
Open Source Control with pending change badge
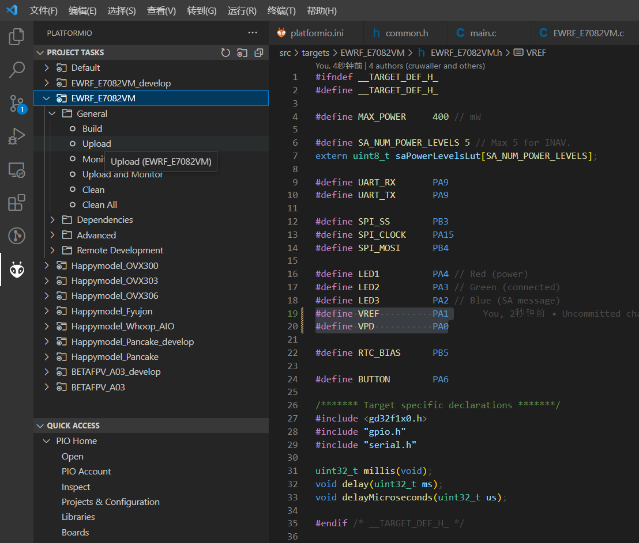click(x=17, y=104)
